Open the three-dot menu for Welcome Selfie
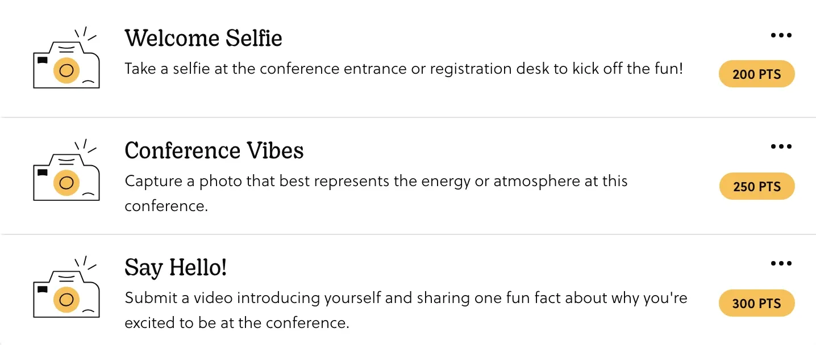Image resolution: width=816 pixels, height=345 pixels. point(781,35)
